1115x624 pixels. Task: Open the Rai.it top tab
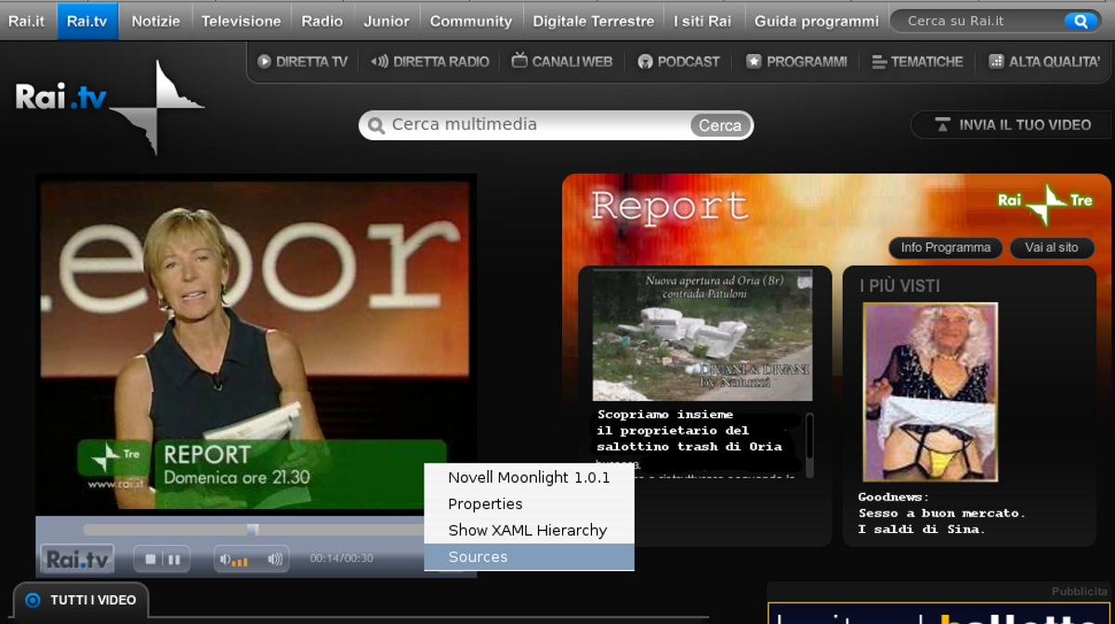(27, 20)
